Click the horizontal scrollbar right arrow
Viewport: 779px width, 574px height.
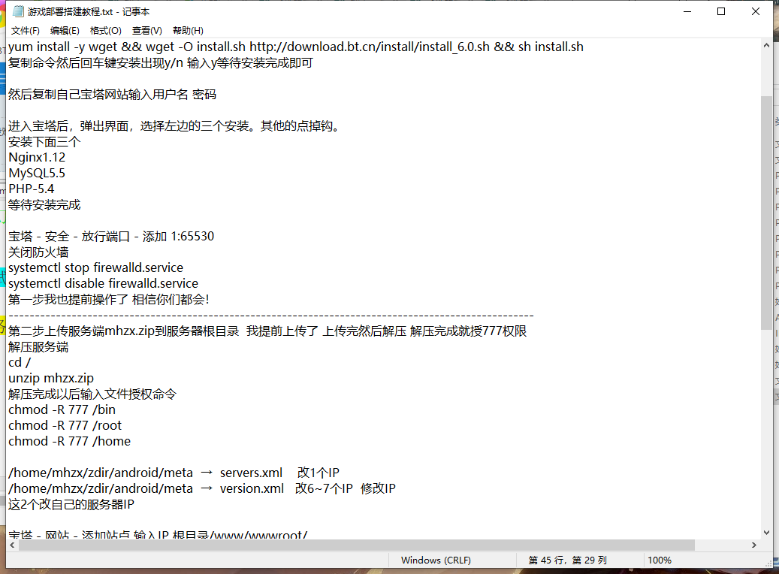[752, 545]
